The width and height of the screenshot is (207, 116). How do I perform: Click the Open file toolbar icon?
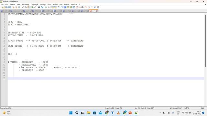5,7
